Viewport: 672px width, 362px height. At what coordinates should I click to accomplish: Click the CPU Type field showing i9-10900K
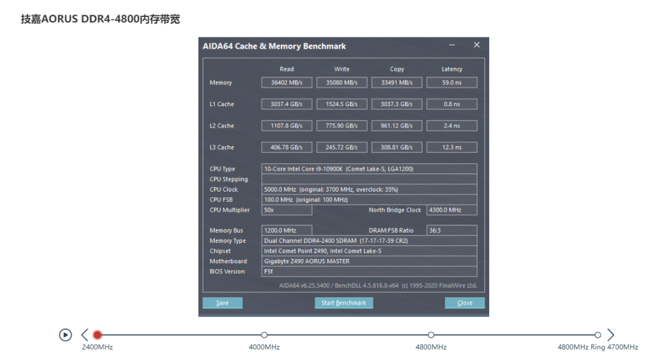pos(369,169)
